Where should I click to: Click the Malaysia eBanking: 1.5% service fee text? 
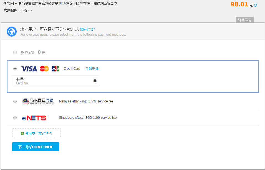pos(86,101)
